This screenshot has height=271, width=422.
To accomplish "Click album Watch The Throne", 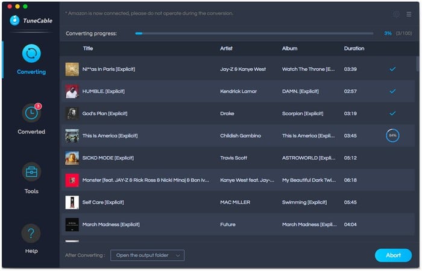I will pyautogui.click(x=309, y=69).
